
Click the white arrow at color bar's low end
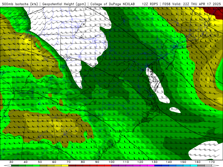tap(8, 166)
